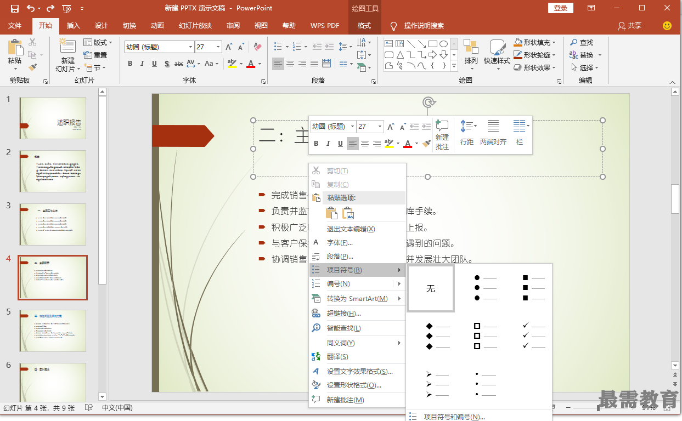Click the 共享 (Share) button

click(629, 26)
